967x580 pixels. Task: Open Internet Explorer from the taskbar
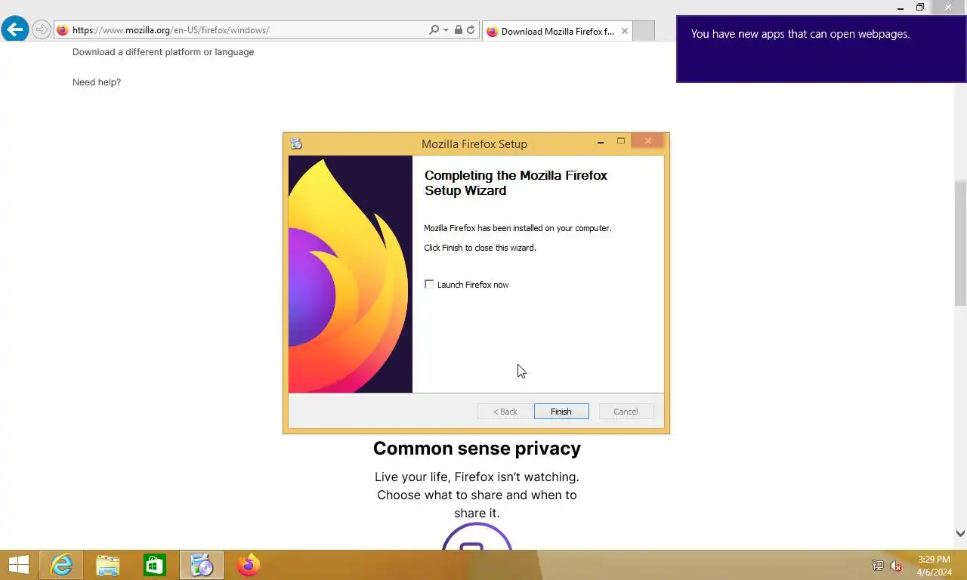(61, 565)
